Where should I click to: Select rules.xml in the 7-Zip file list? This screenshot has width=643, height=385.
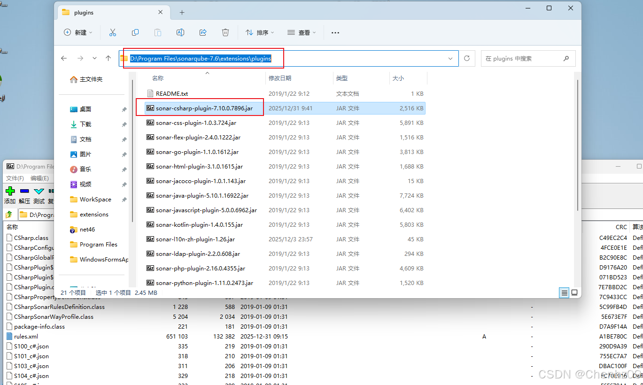point(26,337)
